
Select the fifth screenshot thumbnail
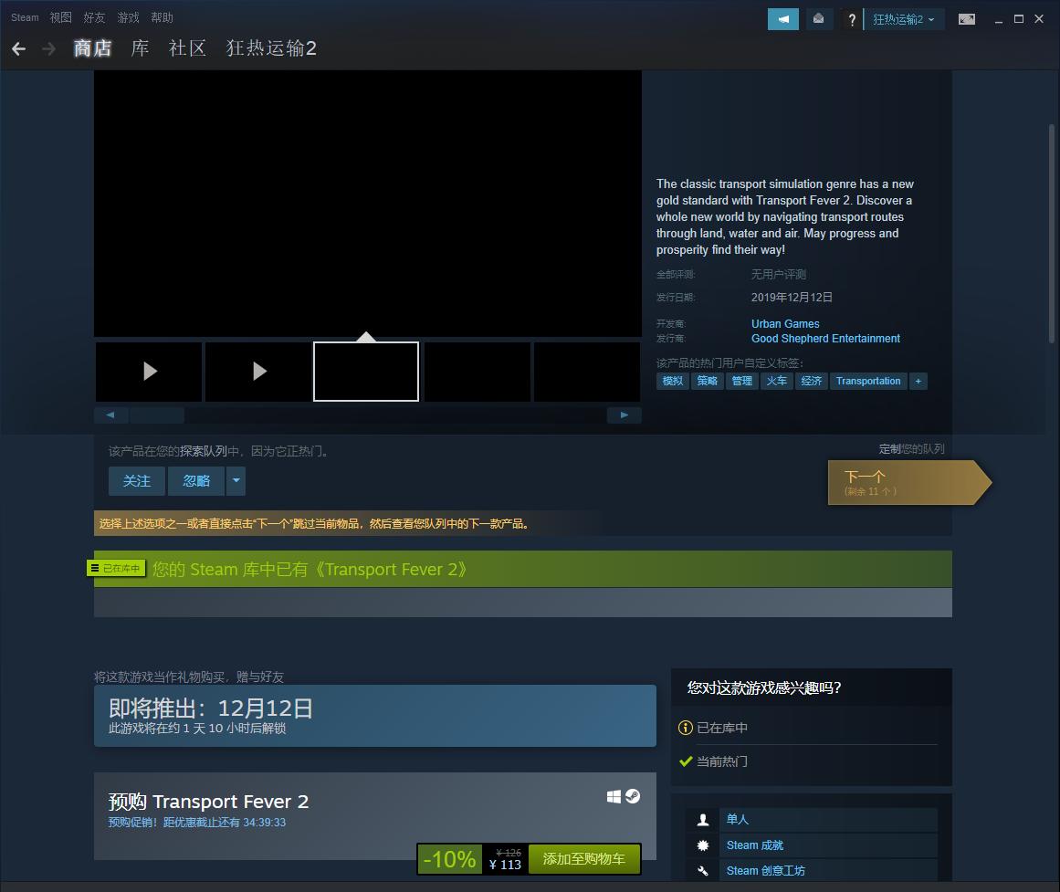tap(587, 372)
